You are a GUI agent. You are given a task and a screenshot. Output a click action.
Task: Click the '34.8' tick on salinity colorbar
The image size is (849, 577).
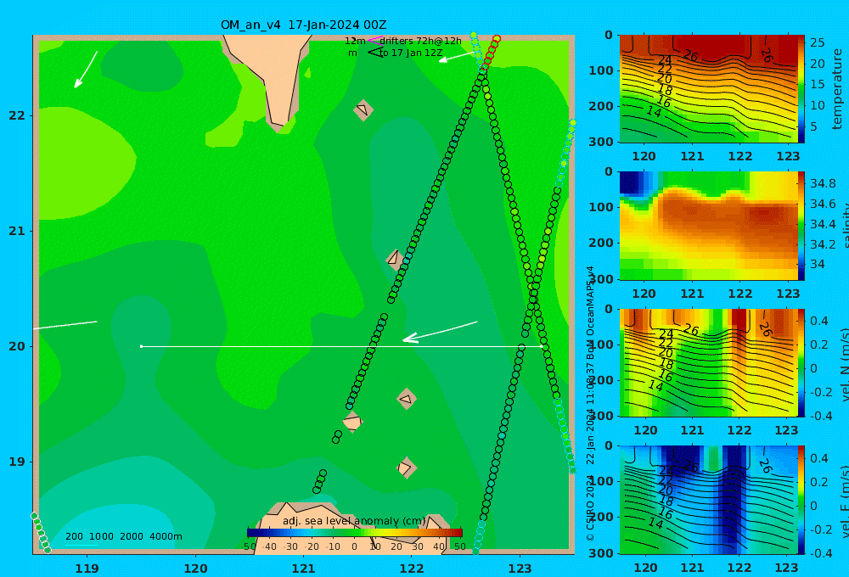click(823, 183)
